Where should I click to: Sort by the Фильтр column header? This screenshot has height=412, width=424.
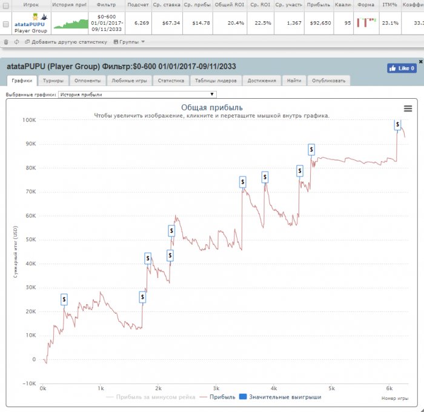106,5
